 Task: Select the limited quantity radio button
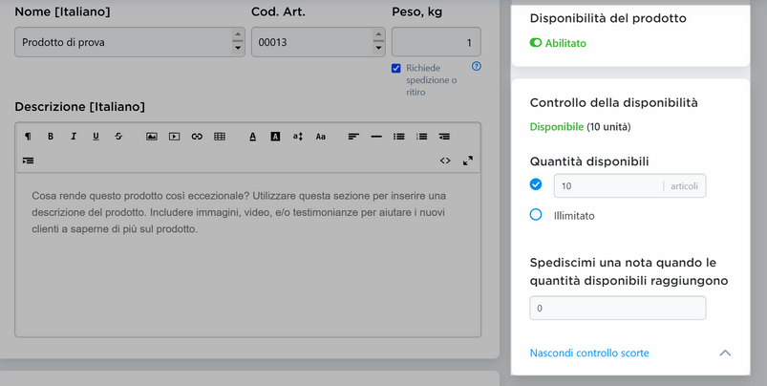coord(536,184)
